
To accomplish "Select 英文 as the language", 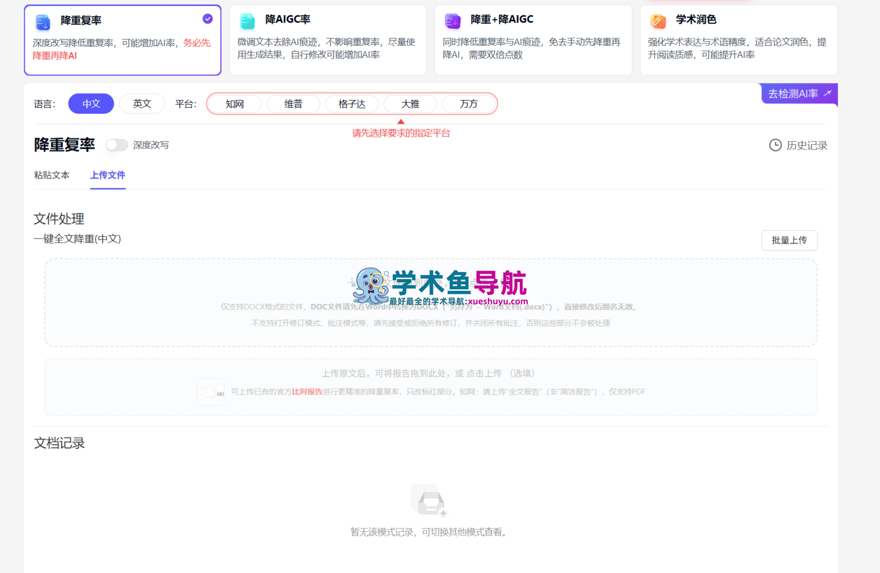I will [x=142, y=104].
